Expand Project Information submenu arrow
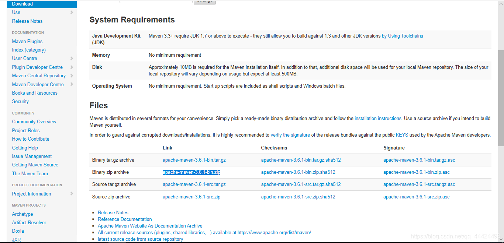The width and height of the screenshot is (504, 243). [x=72, y=194]
